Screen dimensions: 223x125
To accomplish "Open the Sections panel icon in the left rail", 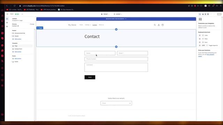I will click(7, 19).
